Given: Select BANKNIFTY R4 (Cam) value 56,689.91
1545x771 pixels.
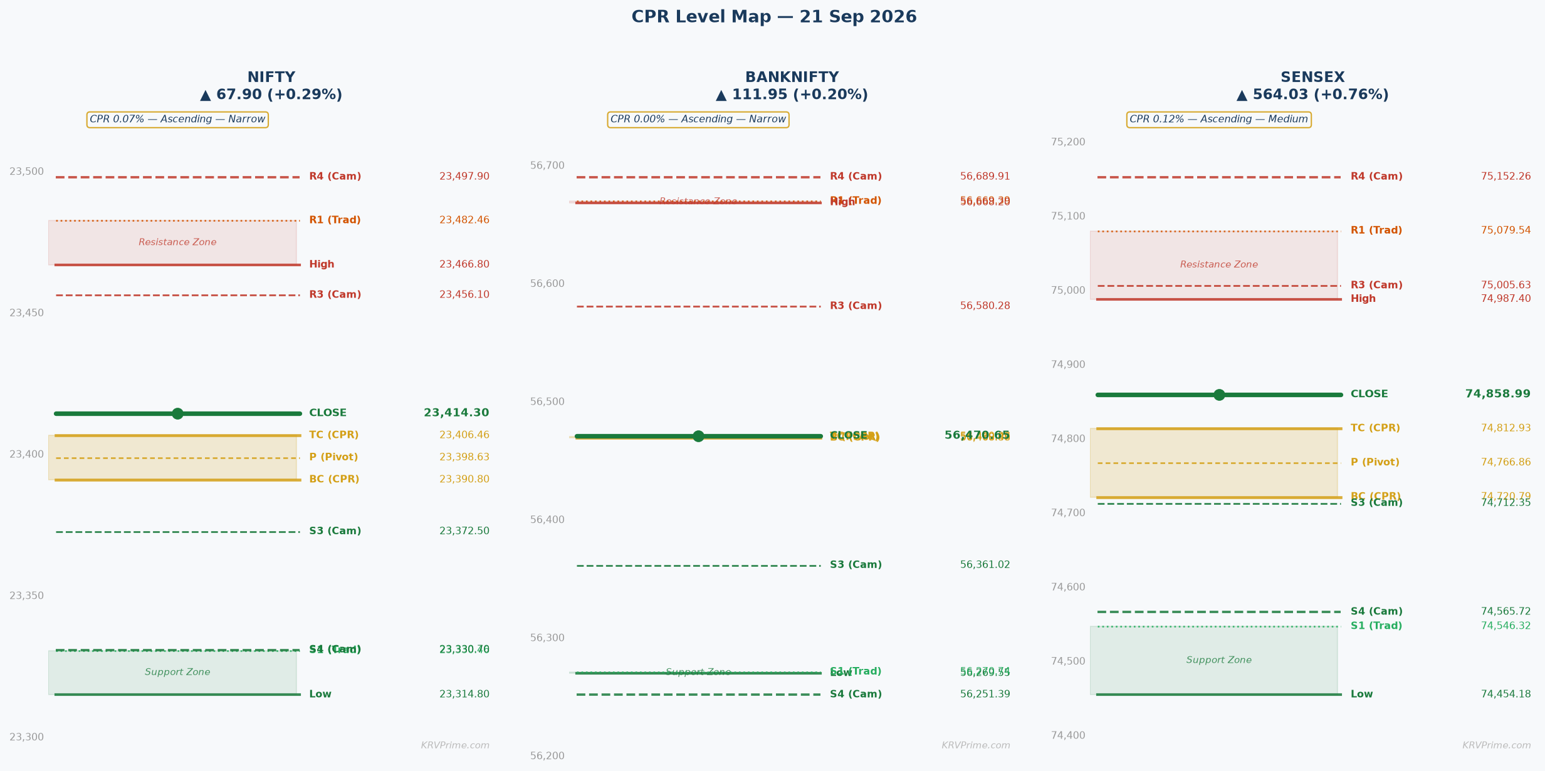Looking at the screenshot, I should click(x=985, y=177).
